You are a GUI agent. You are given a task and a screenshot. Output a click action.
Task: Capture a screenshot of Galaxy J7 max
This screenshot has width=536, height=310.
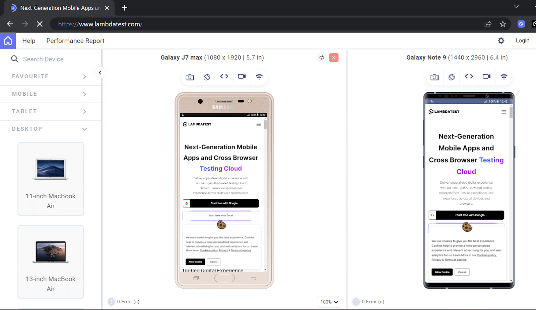point(189,77)
